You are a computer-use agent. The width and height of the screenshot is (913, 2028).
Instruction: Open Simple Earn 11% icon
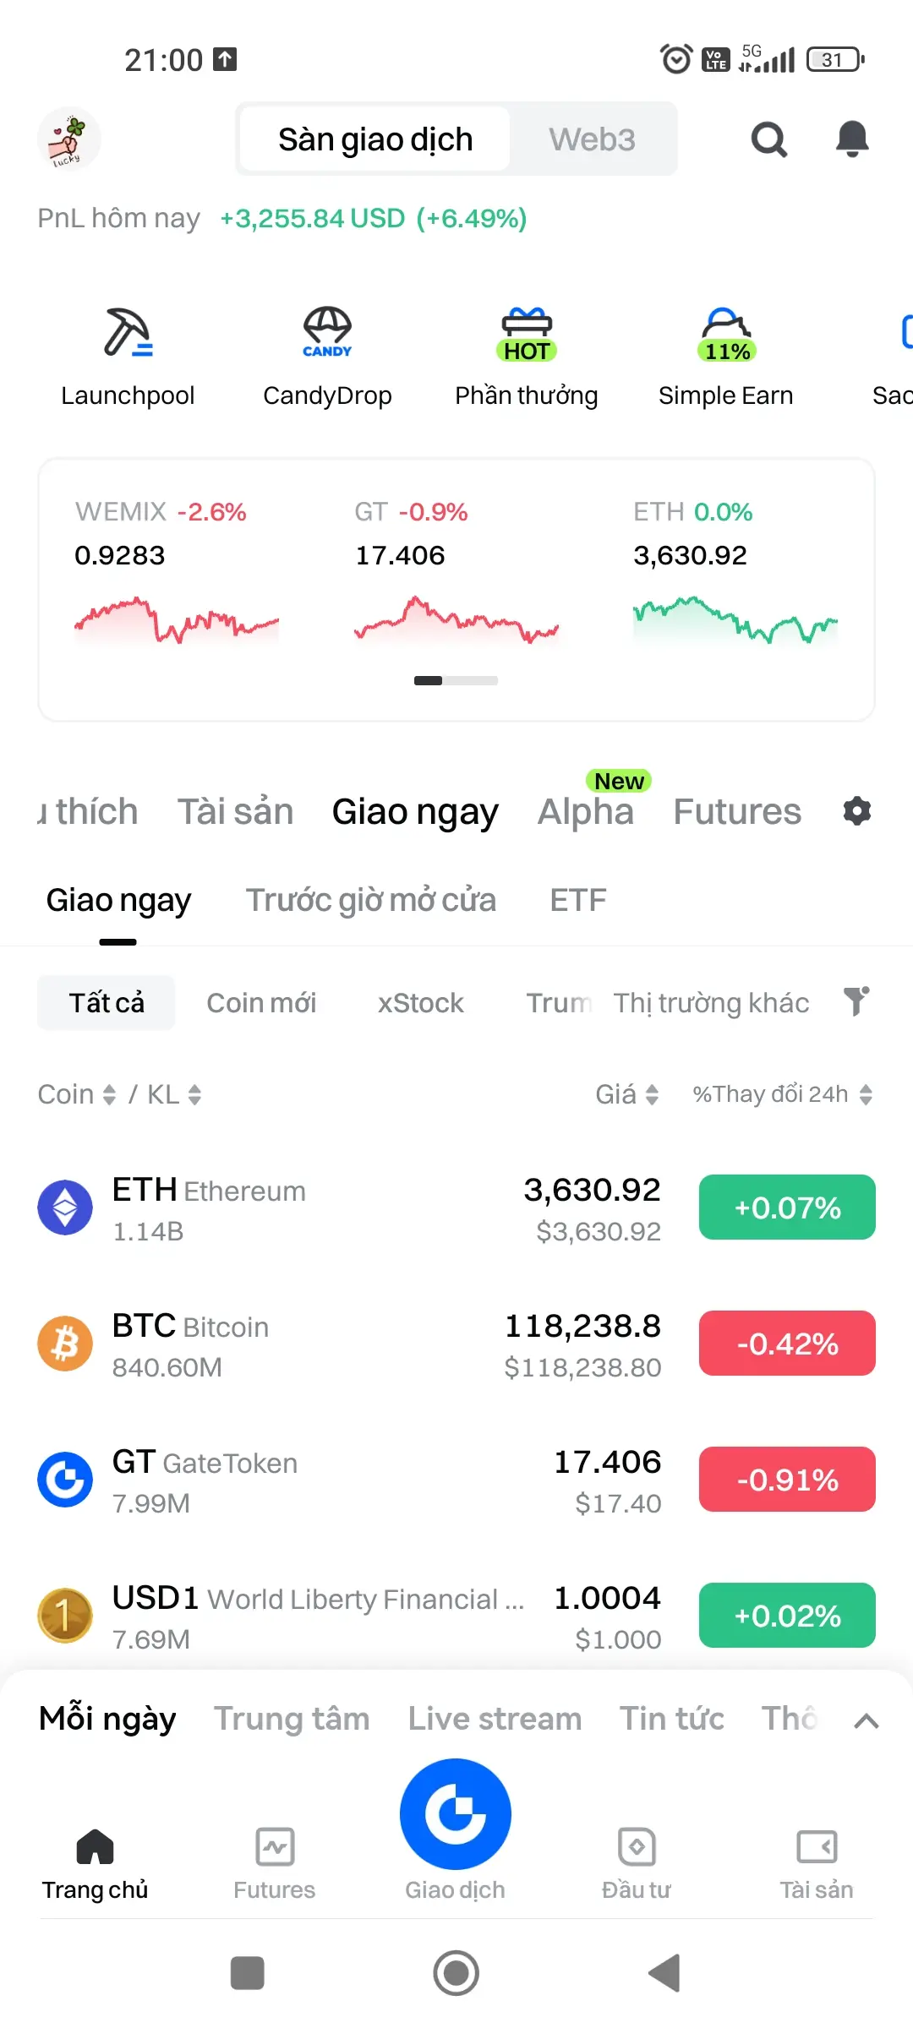click(726, 334)
